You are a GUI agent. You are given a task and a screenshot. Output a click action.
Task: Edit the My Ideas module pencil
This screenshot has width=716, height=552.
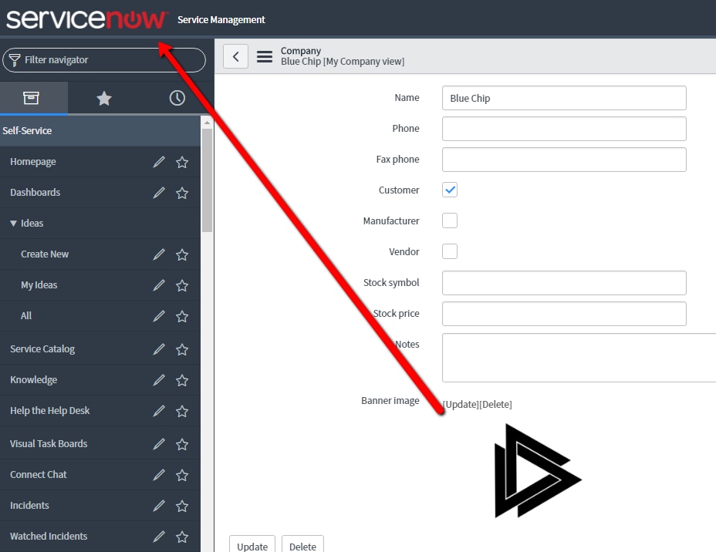click(x=158, y=285)
